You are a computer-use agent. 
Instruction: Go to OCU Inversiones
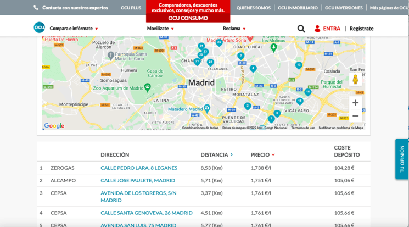pos(344,8)
